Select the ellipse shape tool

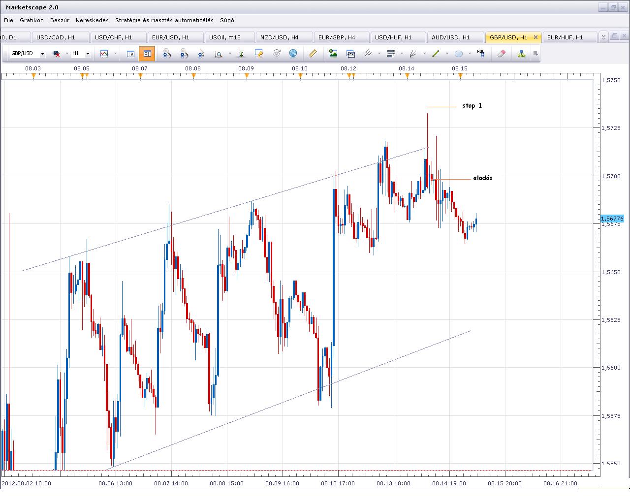(459, 54)
